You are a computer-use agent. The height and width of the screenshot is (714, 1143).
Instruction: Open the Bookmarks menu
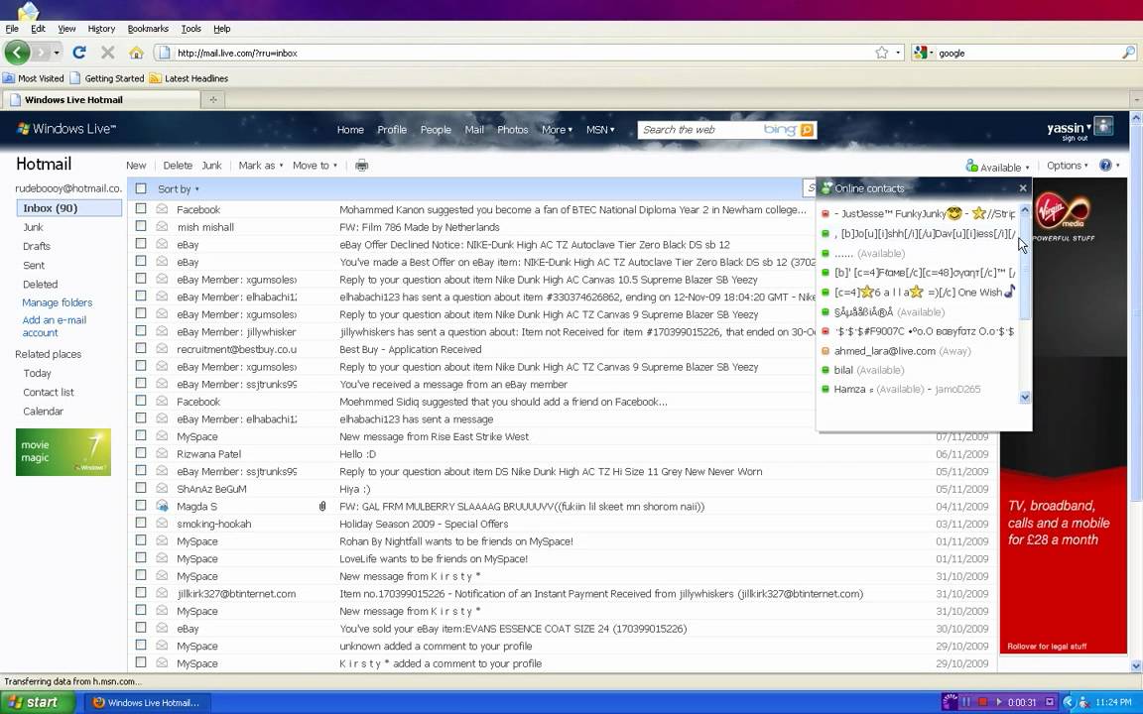(148, 29)
